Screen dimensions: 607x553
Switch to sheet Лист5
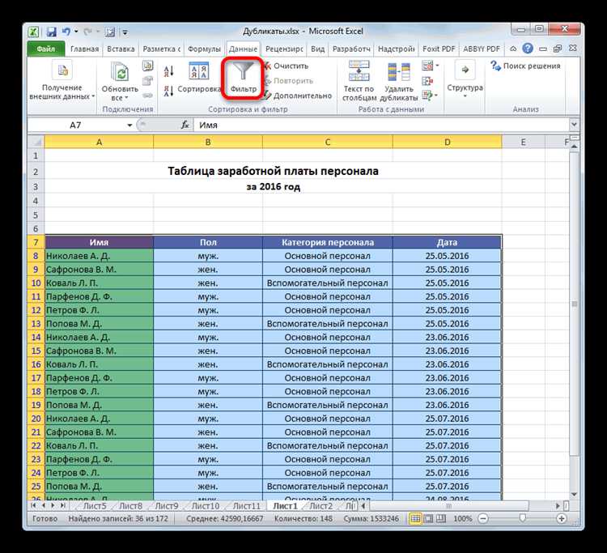94,506
